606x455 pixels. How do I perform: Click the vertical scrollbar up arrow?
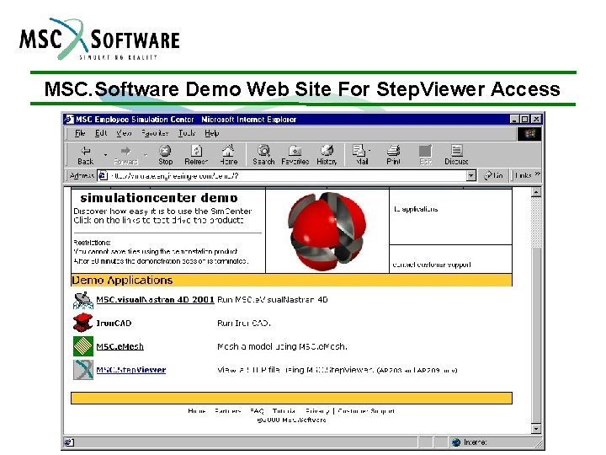click(x=536, y=192)
